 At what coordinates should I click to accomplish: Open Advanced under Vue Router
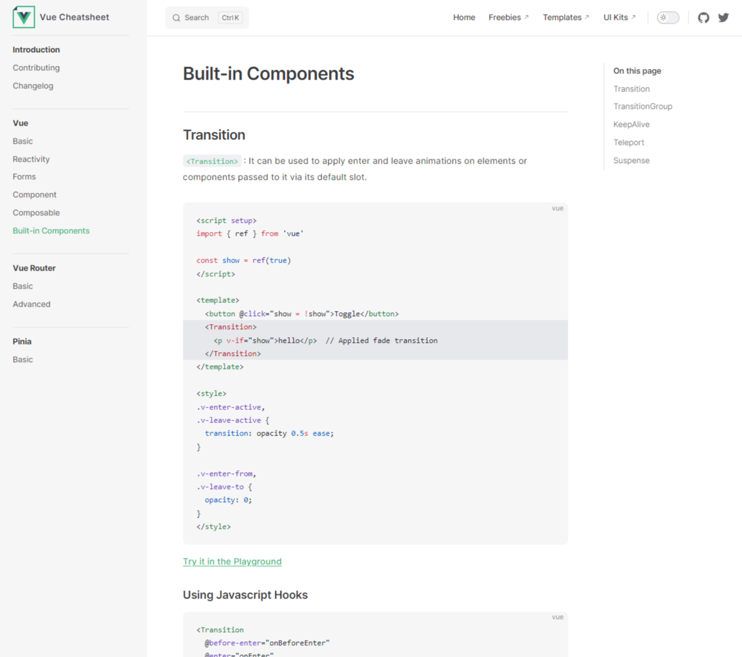point(31,304)
